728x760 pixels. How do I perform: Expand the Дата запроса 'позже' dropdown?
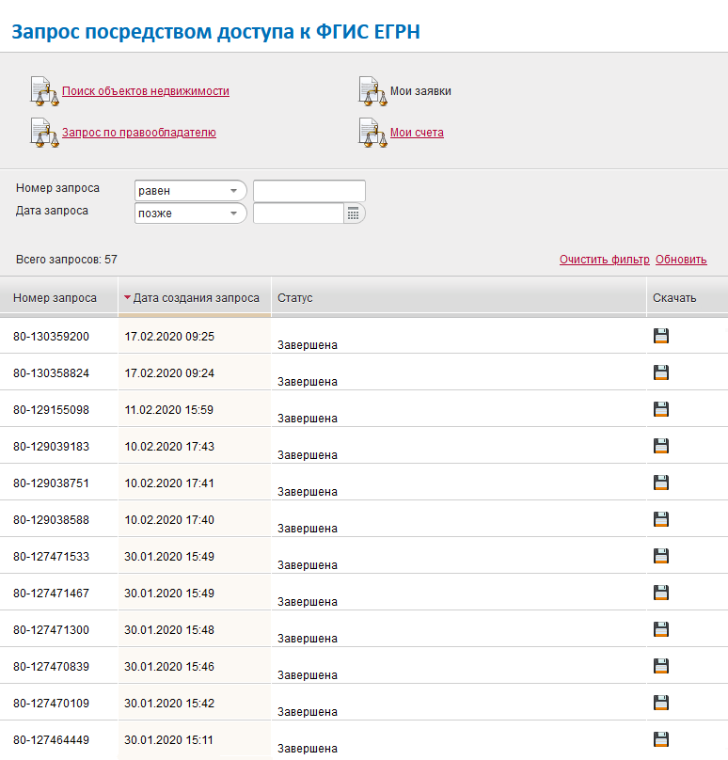click(x=191, y=214)
